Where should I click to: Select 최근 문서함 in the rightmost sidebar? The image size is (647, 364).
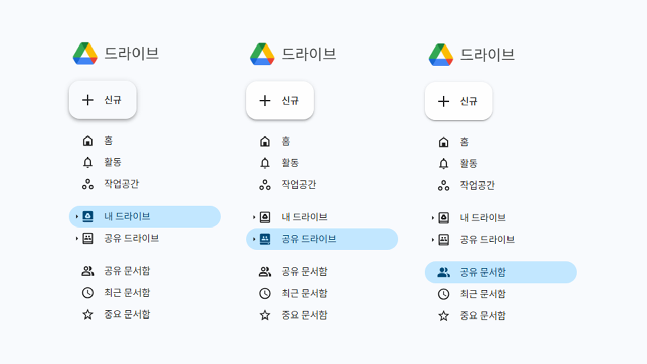click(x=482, y=294)
